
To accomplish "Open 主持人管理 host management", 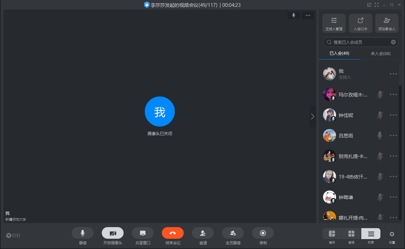I will pos(334,23).
